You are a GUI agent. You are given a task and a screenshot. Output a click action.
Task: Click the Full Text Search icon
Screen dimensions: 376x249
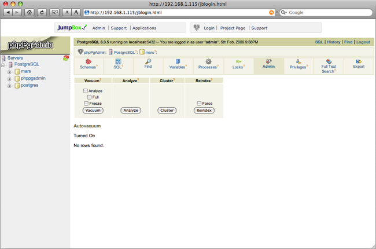329,61
